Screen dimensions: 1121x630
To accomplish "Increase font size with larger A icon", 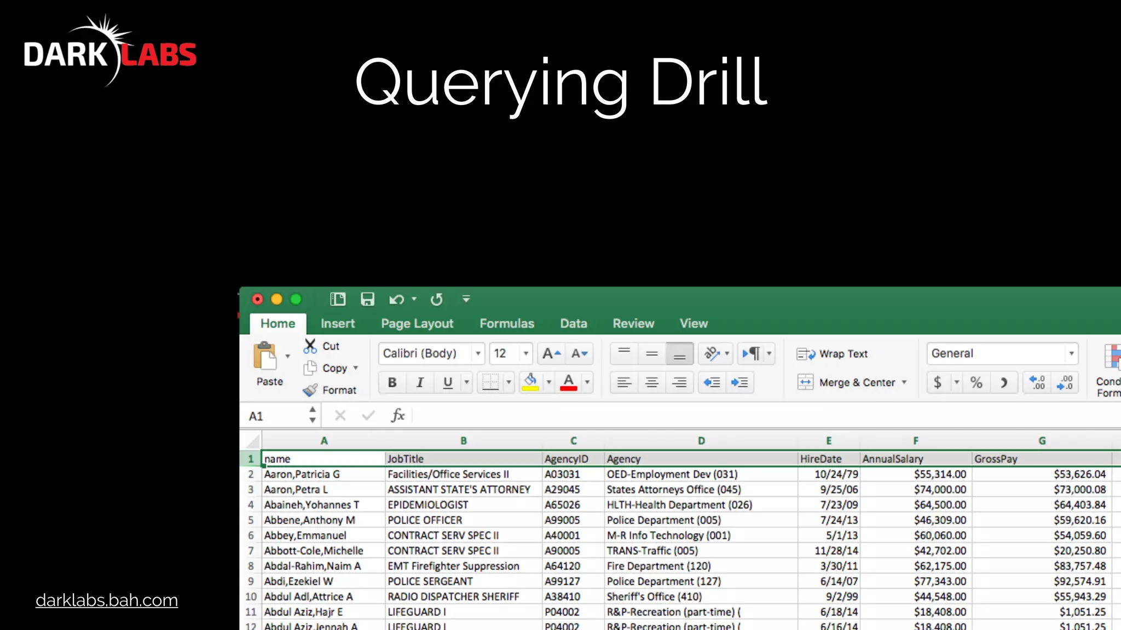I will point(551,353).
